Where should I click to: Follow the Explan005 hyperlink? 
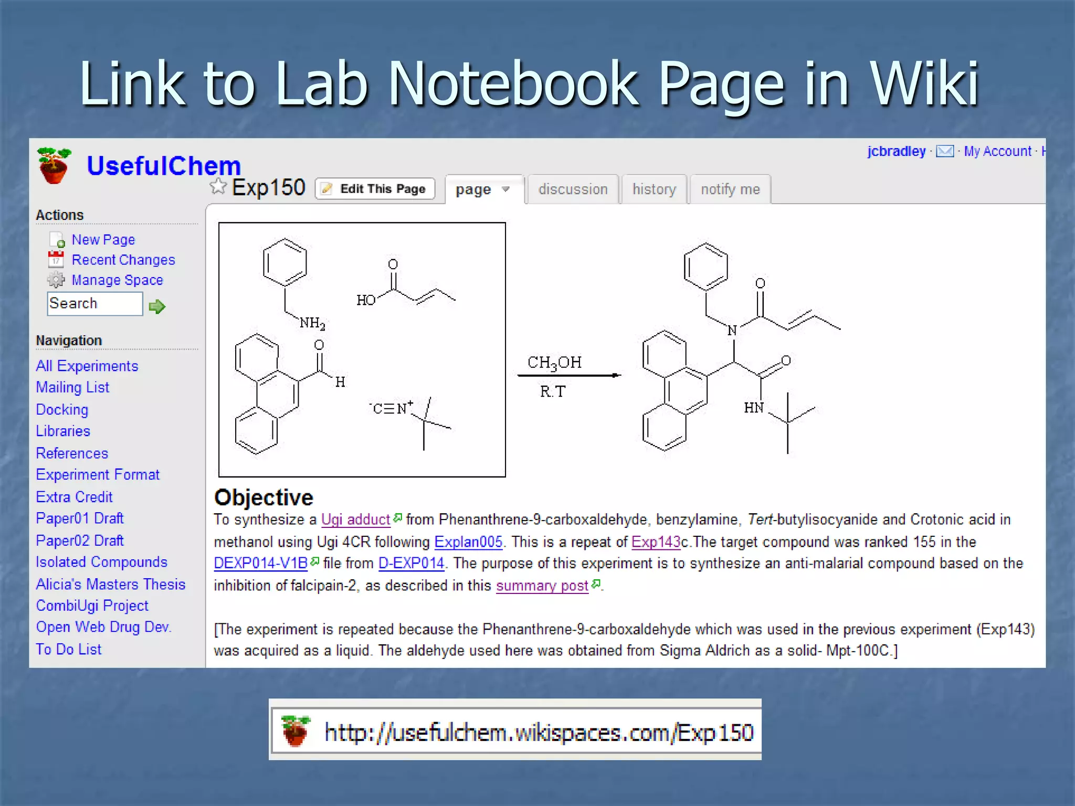point(469,542)
